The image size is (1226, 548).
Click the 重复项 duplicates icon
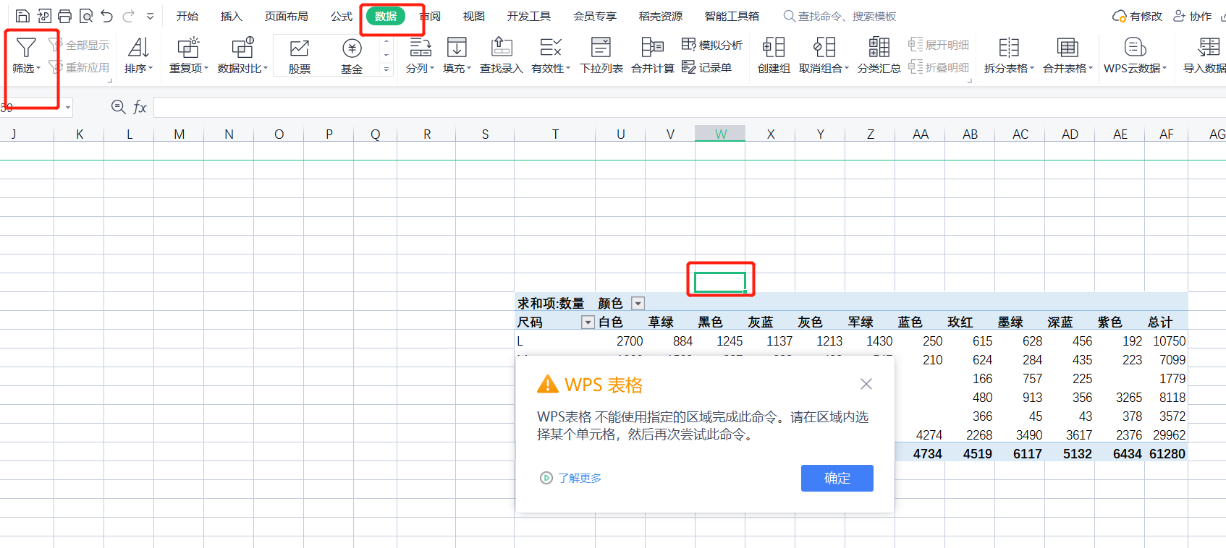(x=188, y=48)
